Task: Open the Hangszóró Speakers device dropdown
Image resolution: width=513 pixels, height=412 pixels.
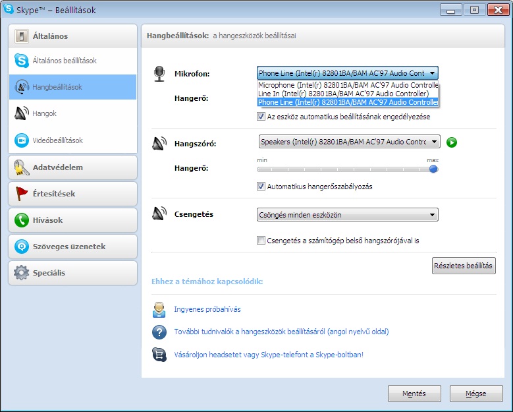Action: click(350, 142)
